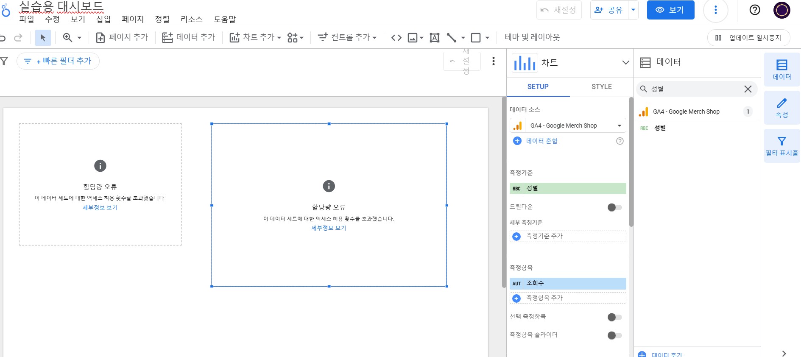This screenshot has height=357, width=801.
Task: Click 세부정보 보기 link in left chart
Action: pos(100,207)
